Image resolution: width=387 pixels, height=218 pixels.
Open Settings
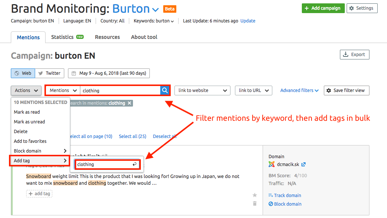[x=362, y=8]
